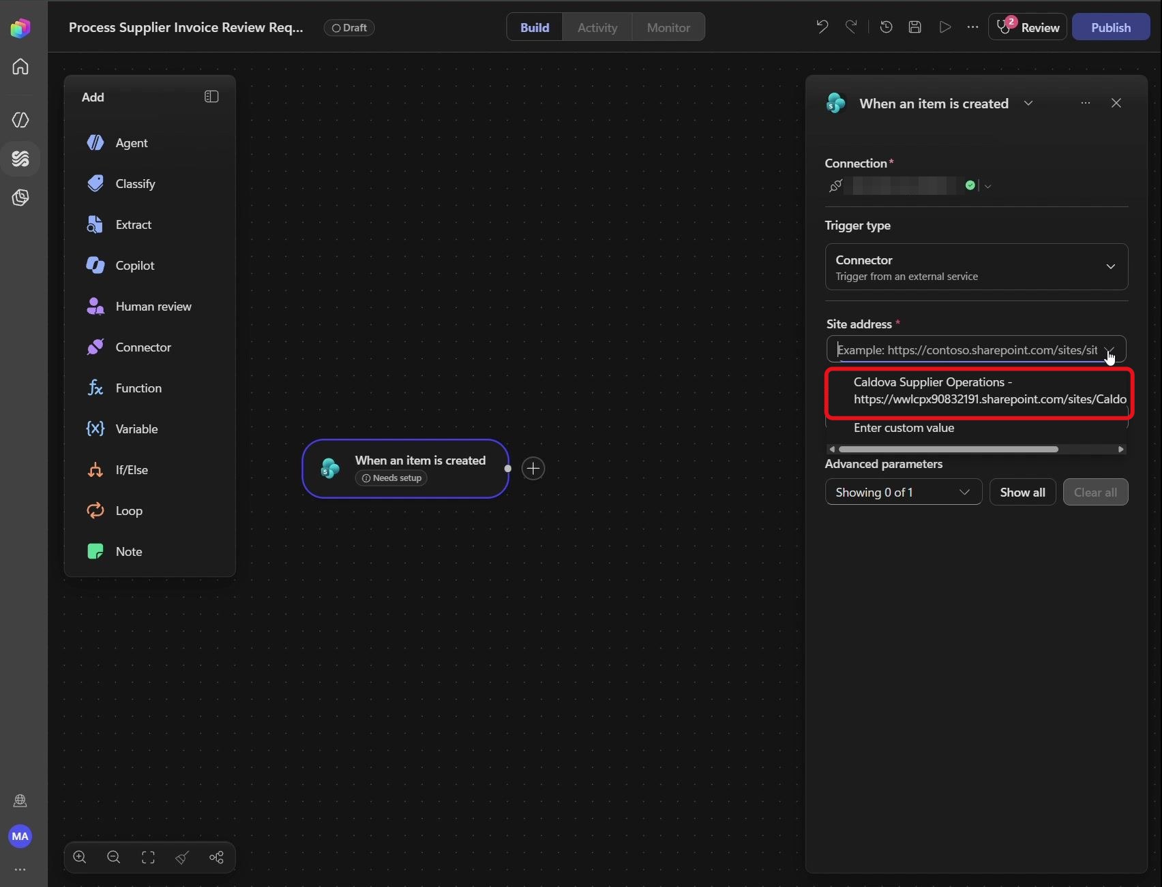Switch to the Monitor tab
The width and height of the screenshot is (1162, 887).
[x=668, y=27]
